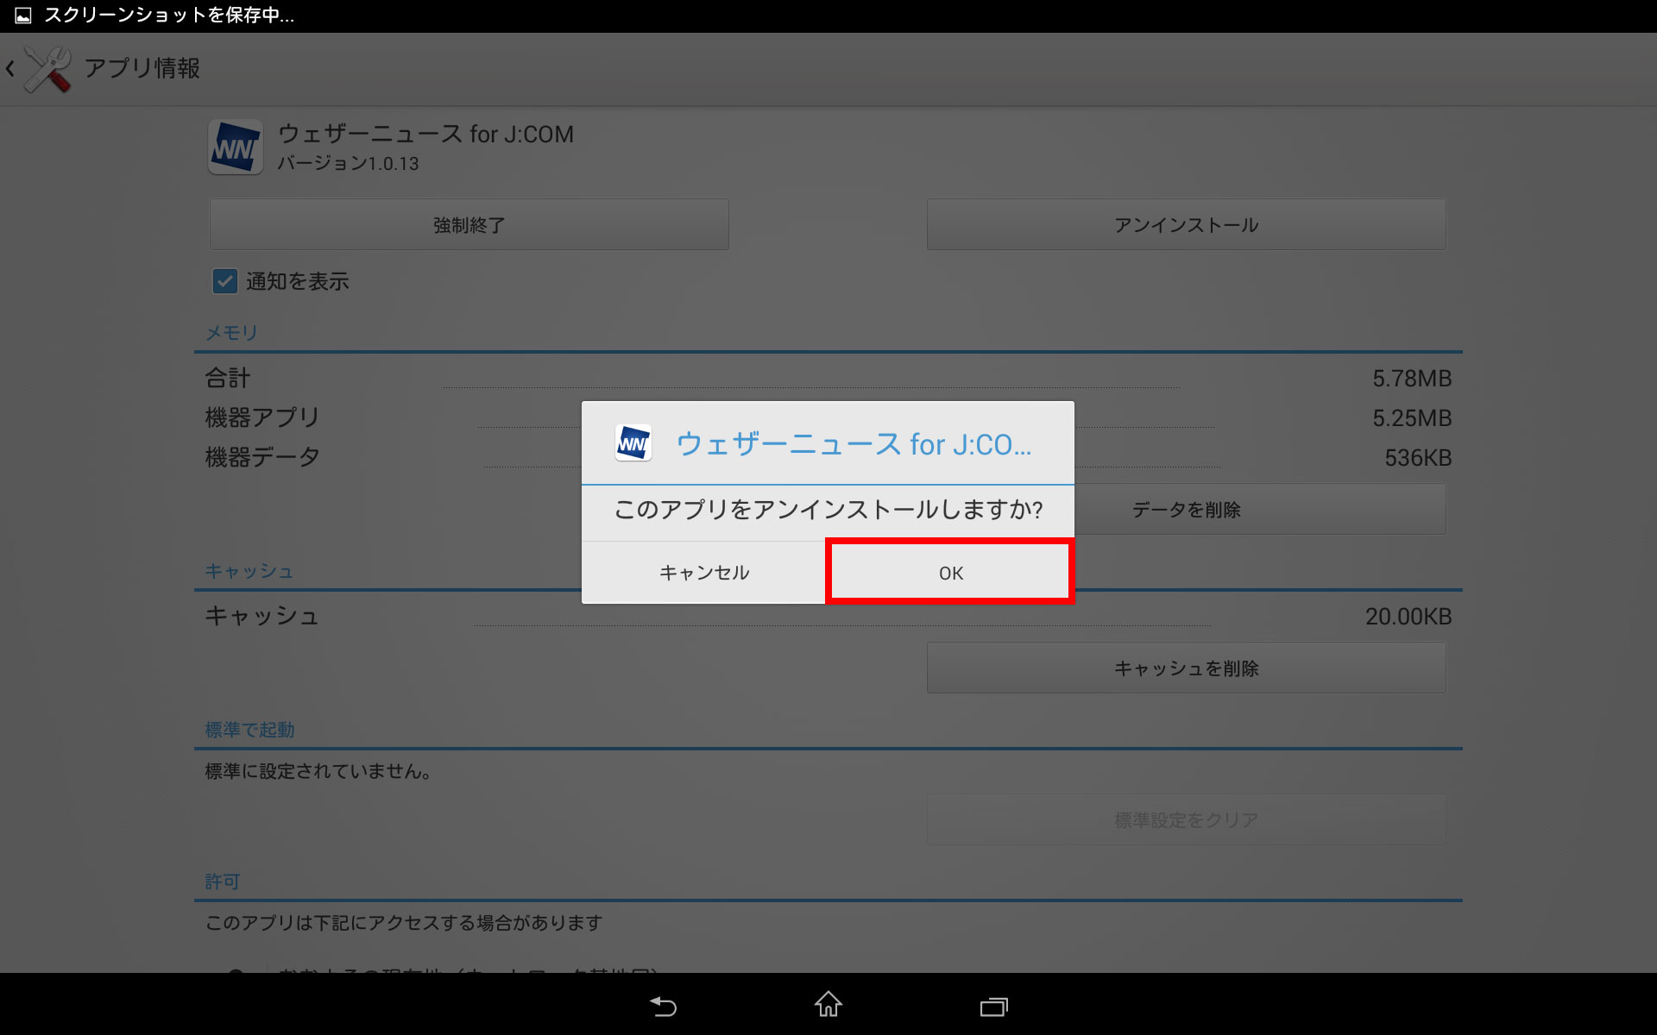Tap the ウェザーニュース for J:COM app name heading

pyautogui.click(x=425, y=134)
